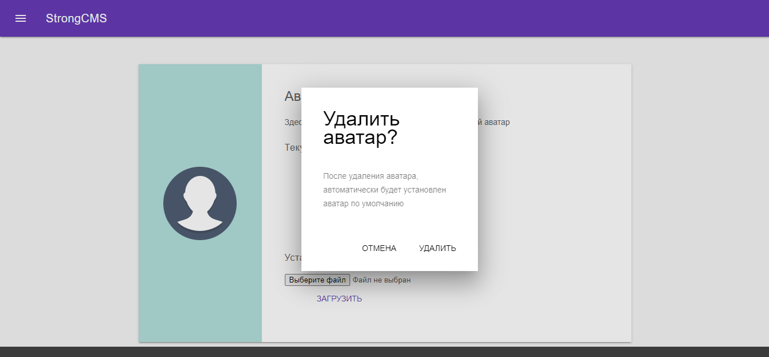
Task: Click the dark footer bar
Action: [x=384, y=352]
